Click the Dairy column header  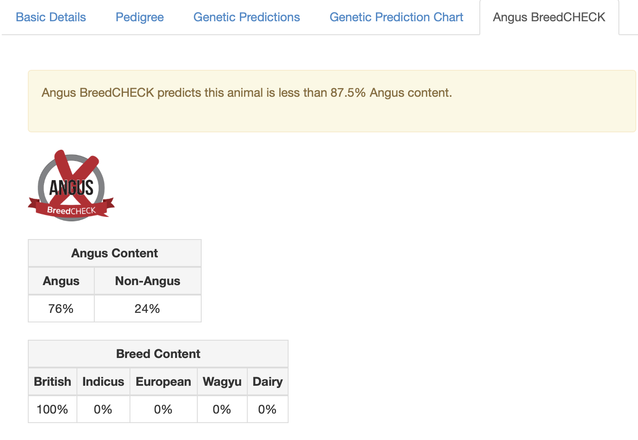click(x=267, y=382)
